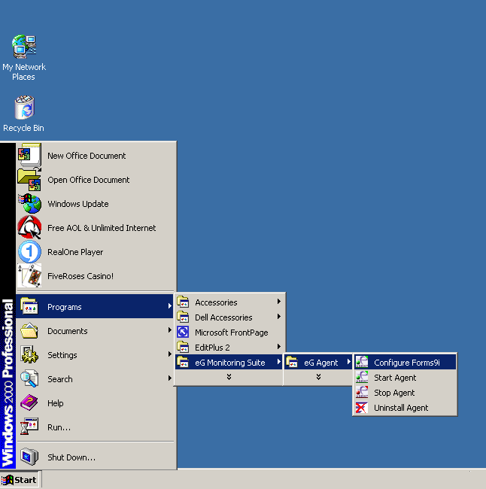
Task: Click the New Office Document icon
Action: click(29, 155)
